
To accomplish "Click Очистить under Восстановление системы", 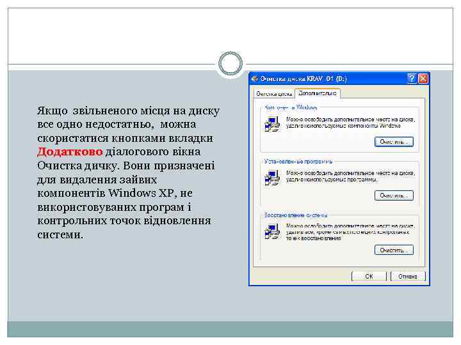I will [x=394, y=250].
